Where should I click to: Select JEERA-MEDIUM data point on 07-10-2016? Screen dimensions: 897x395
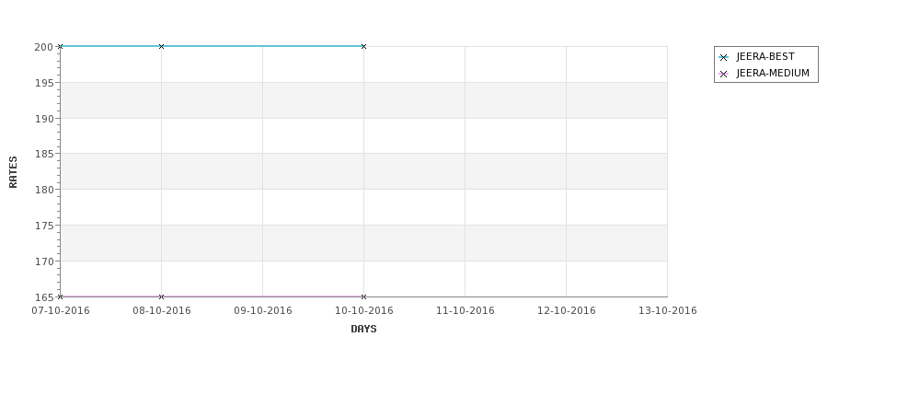[60, 296]
